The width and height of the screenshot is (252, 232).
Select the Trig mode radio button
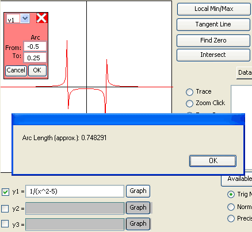[231, 195]
